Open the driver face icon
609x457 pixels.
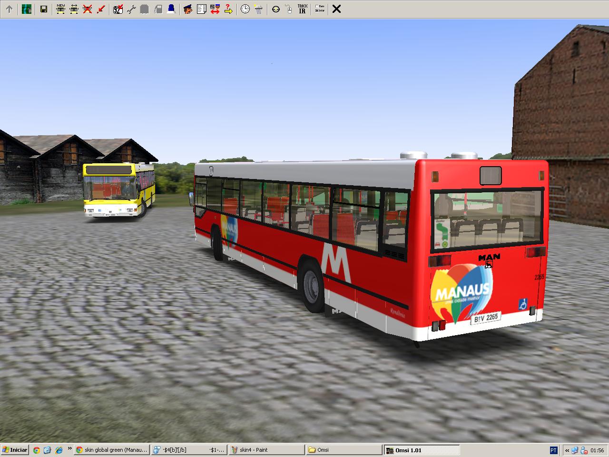[x=188, y=9]
